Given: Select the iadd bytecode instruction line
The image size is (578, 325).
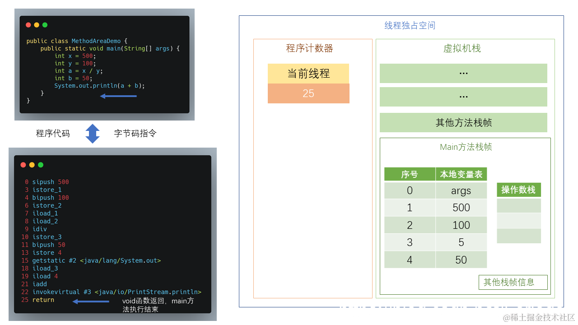Looking at the screenshot, I should click(39, 284).
